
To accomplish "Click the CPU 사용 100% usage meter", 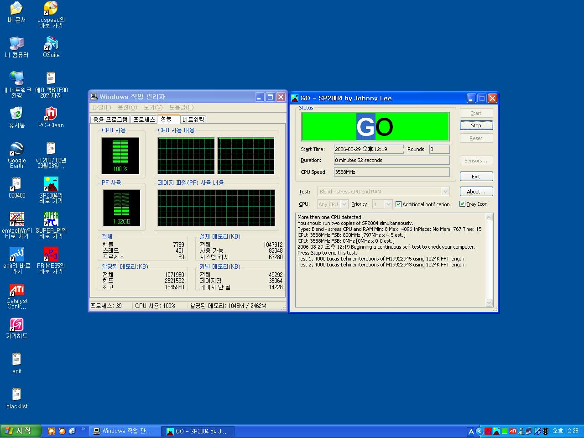I will click(x=120, y=156).
